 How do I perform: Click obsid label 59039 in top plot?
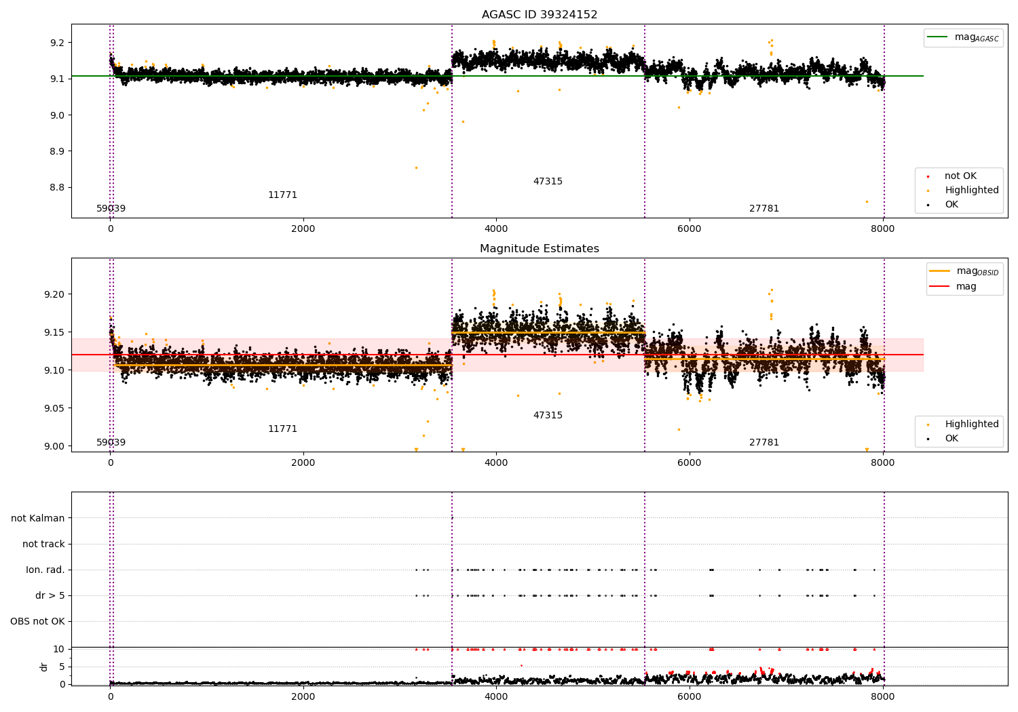pyautogui.click(x=111, y=209)
